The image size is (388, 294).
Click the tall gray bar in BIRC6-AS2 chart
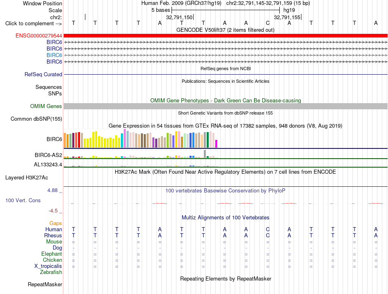tap(205, 154)
